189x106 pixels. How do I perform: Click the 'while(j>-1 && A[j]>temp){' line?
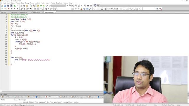click(27, 42)
